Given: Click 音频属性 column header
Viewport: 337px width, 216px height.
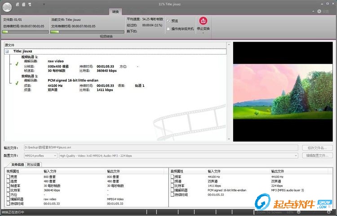Looking at the screenshot, I should [177, 172].
